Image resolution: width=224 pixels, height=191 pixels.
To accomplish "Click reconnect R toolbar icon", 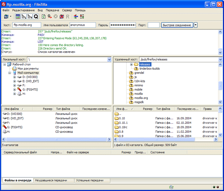I will pyautogui.click(x=68, y=16).
